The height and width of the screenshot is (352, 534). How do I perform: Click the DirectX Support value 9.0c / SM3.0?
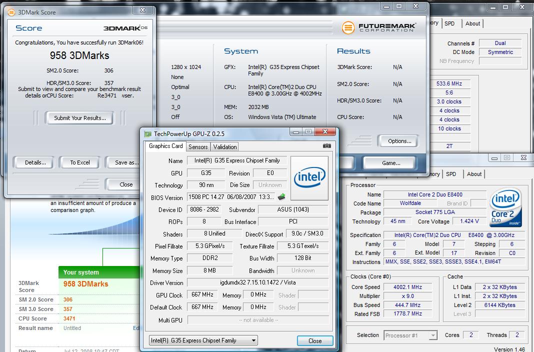307,233
